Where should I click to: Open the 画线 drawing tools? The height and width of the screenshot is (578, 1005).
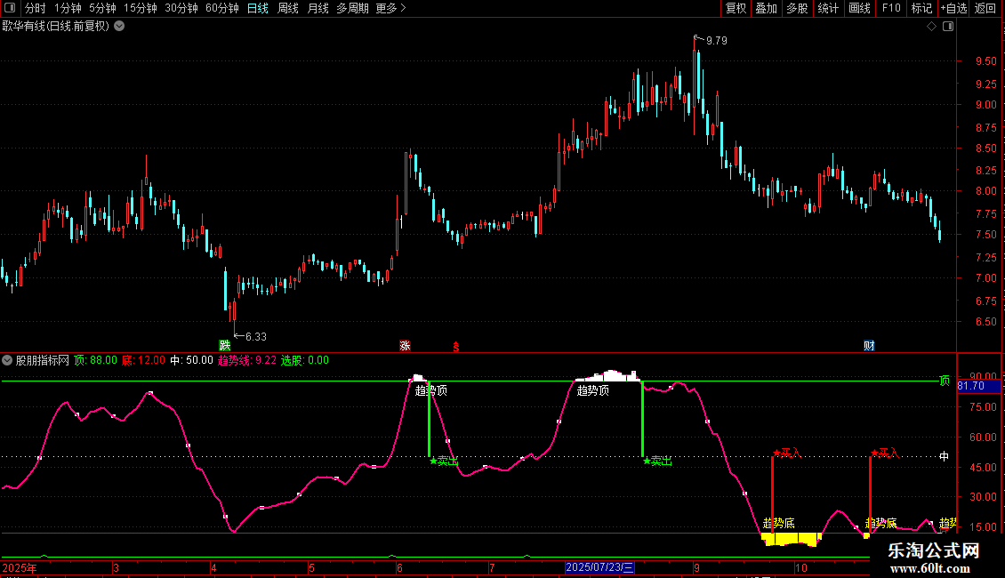[x=859, y=8]
